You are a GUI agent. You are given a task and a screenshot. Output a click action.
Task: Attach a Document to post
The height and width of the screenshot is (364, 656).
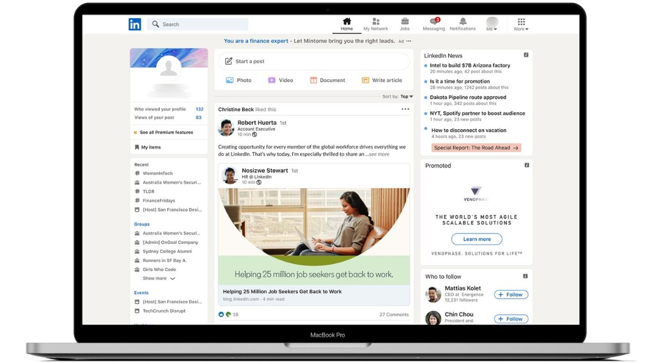[327, 80]
